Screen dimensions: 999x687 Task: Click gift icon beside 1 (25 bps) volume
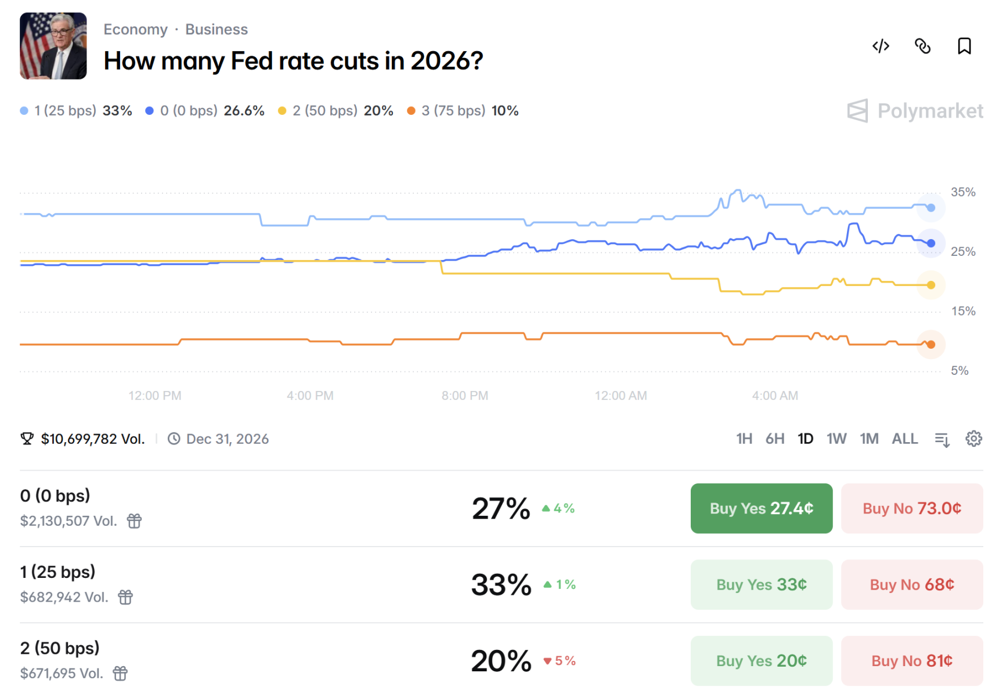125,597
